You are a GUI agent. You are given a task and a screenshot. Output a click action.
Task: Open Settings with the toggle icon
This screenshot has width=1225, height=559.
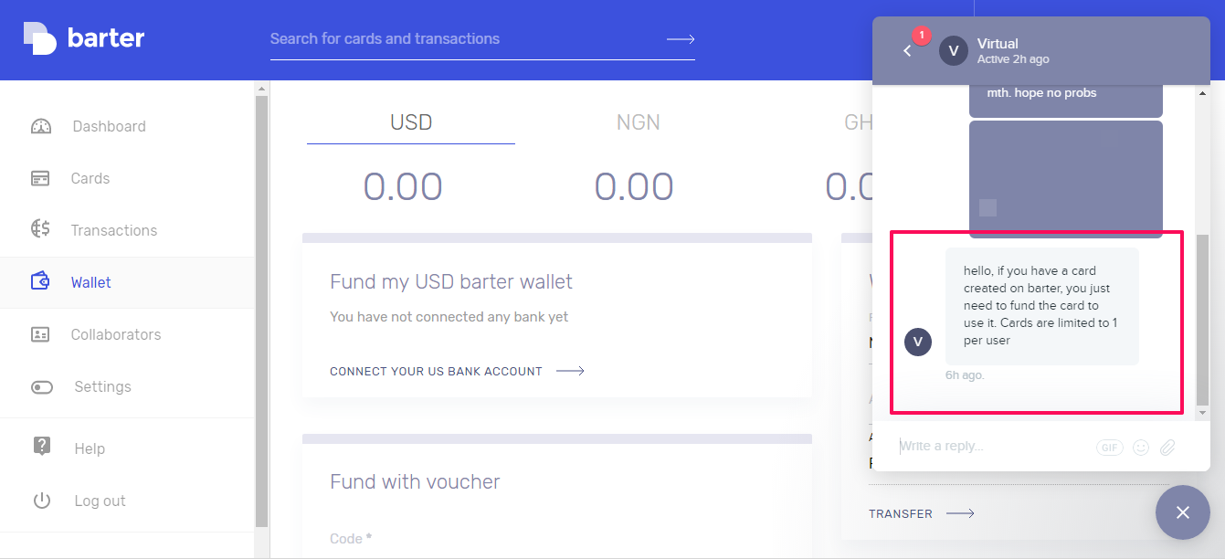[42, 386]
